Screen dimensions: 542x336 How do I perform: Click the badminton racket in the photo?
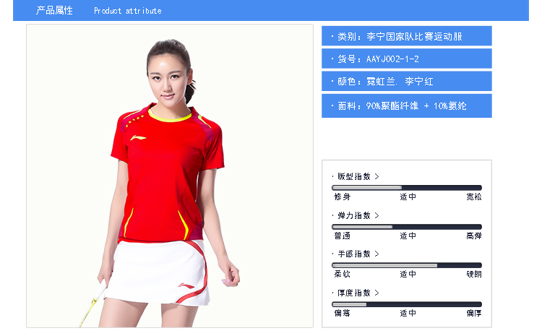coord(91,303)
